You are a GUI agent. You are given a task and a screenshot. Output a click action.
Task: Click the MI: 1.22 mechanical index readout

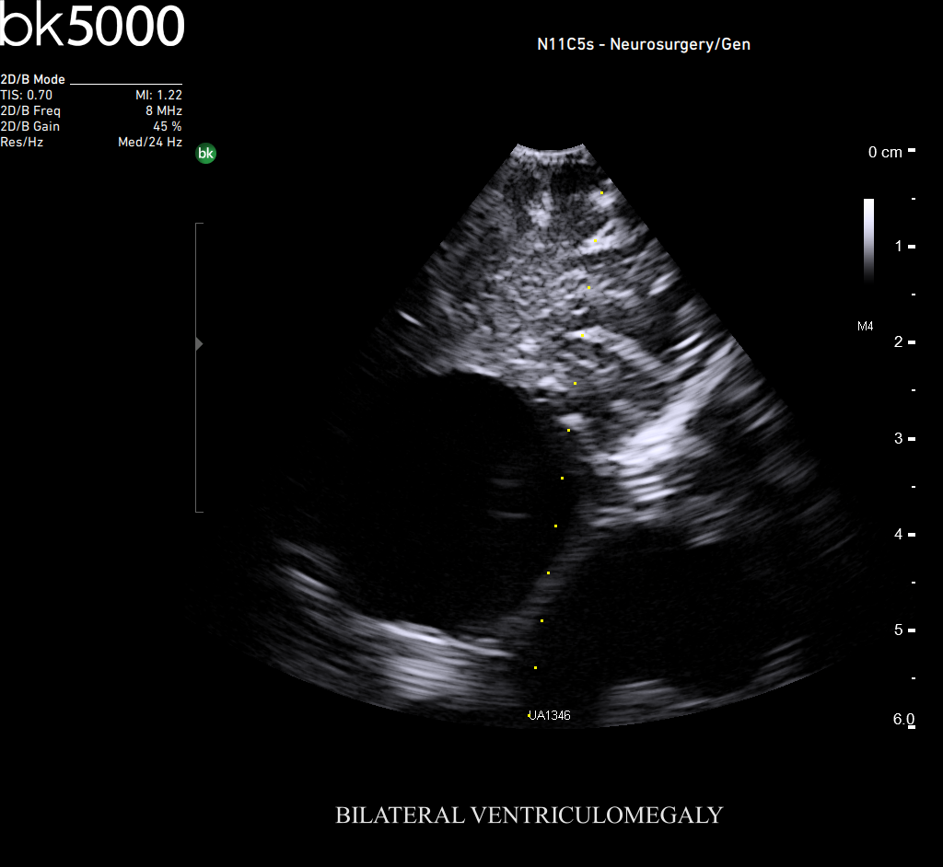click(x=158, y=95)
